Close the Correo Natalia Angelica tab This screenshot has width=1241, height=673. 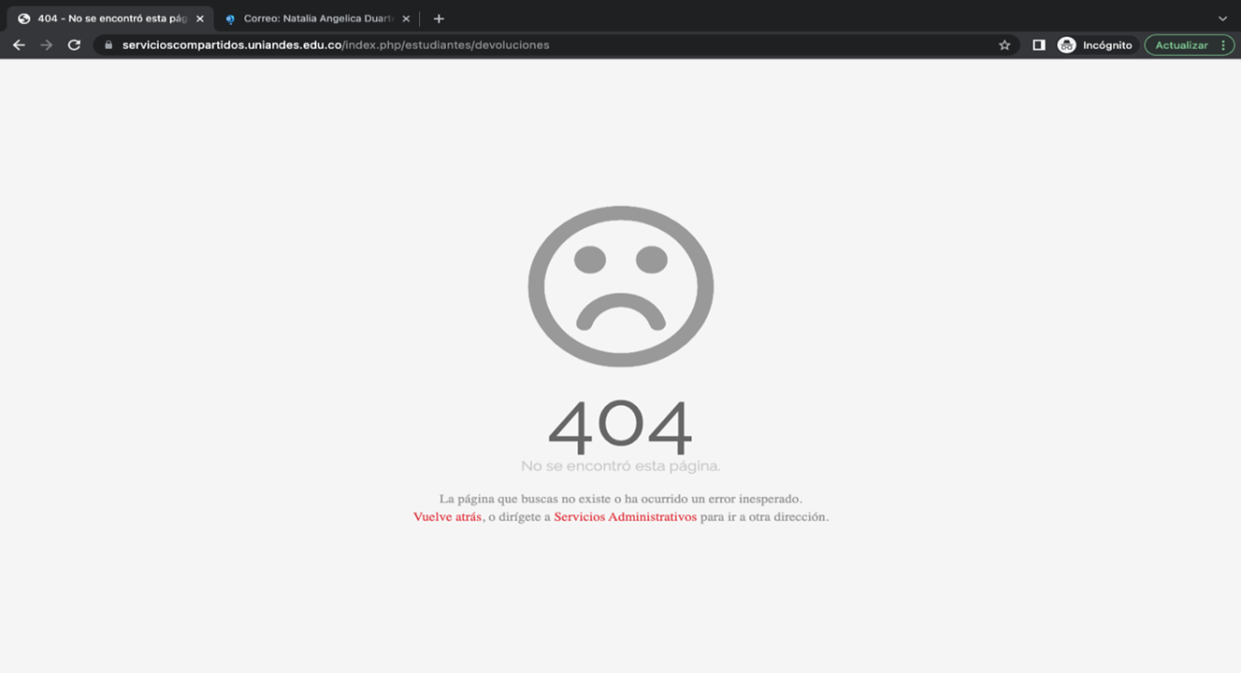405,18
